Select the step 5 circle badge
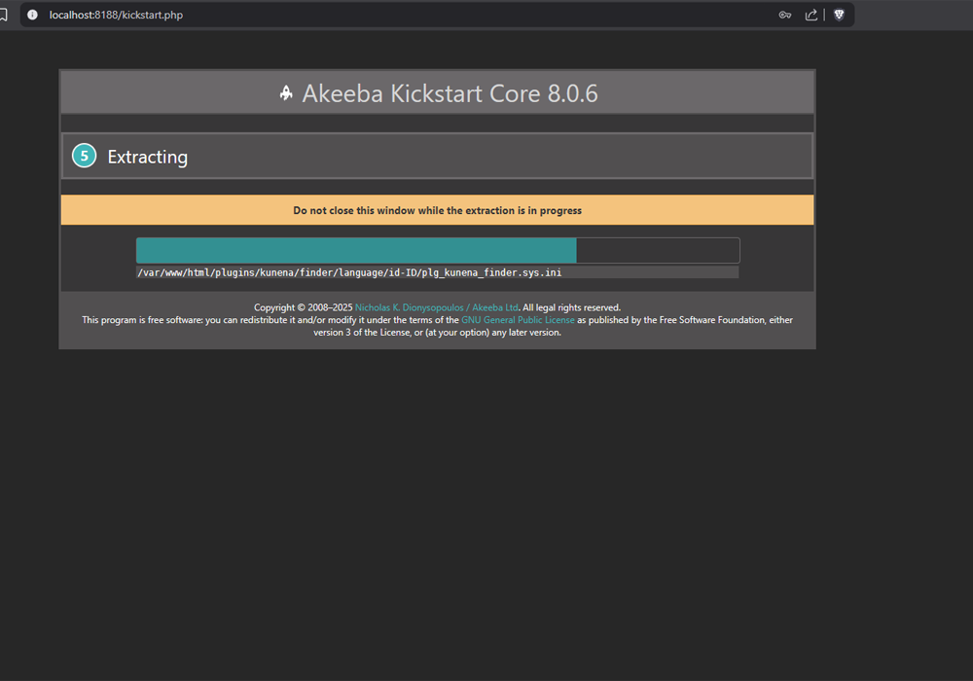This screenshot has width=973, height=681. [83, 155]
